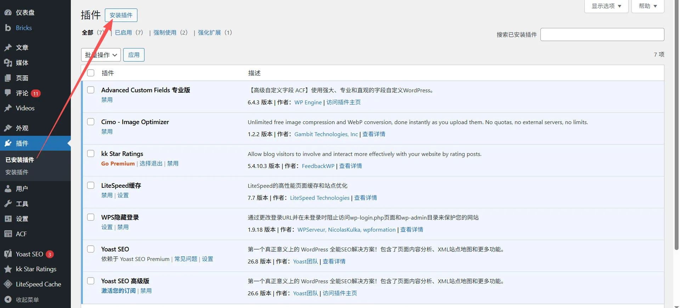Click the red 11 comments badge

36,93
